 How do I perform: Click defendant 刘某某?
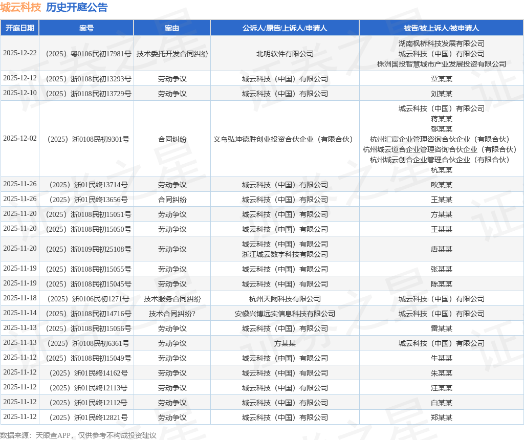442,94
